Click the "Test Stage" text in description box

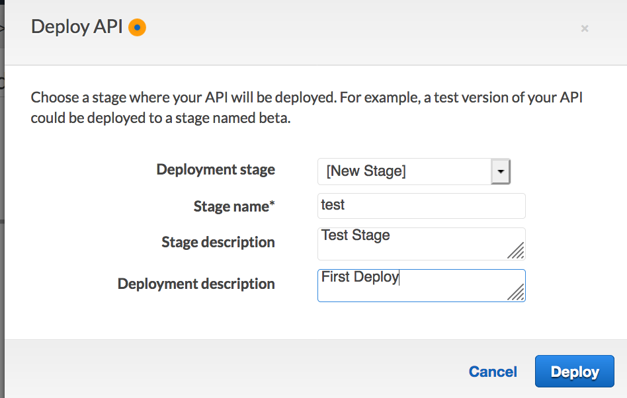click(x=356, y=235)
